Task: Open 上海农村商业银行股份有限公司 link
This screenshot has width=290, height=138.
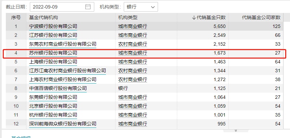Action: (63, 80)
